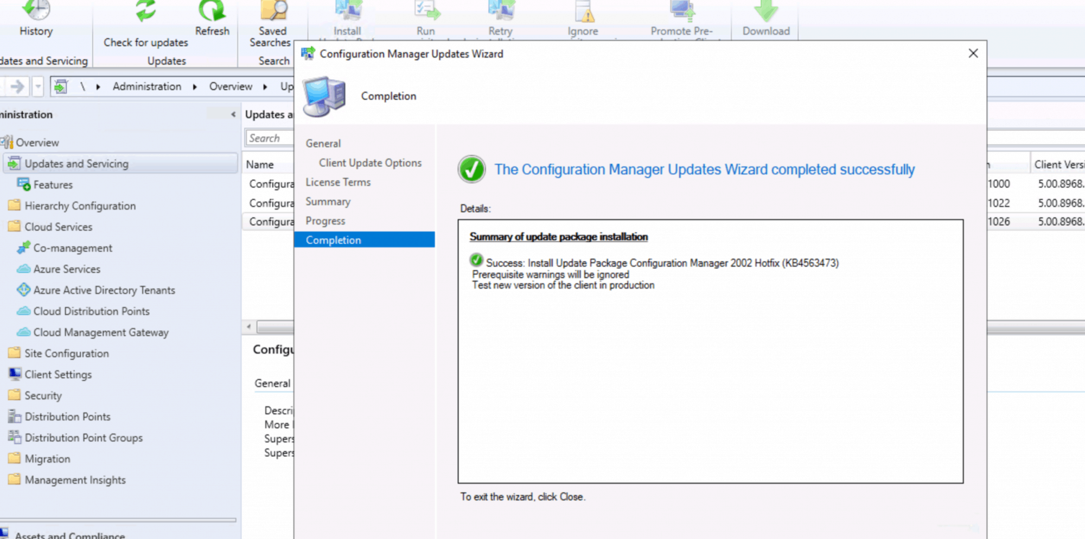Click Check for updates ribbon icon

click(145, 11)
